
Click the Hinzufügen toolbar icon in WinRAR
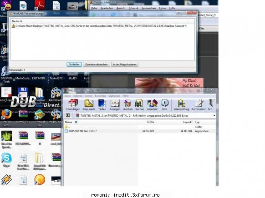73,105
